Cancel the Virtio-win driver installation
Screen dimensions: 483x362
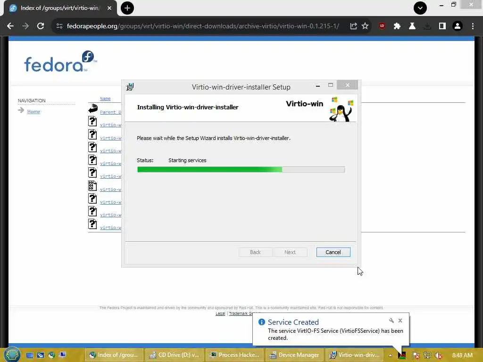333,252
